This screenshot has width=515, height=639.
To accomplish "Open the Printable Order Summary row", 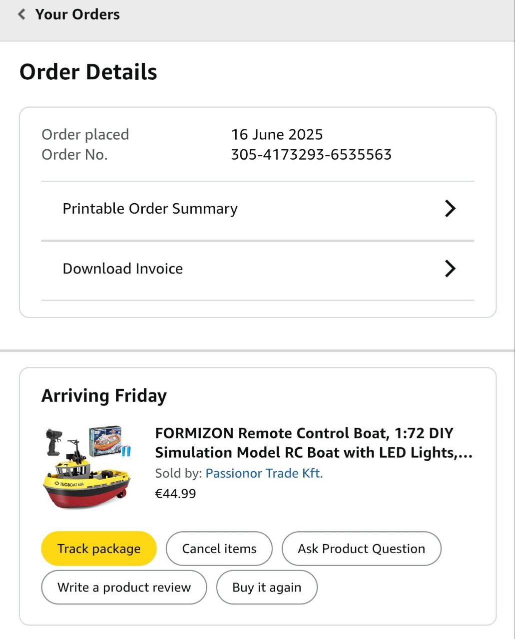I will (150, 209).
